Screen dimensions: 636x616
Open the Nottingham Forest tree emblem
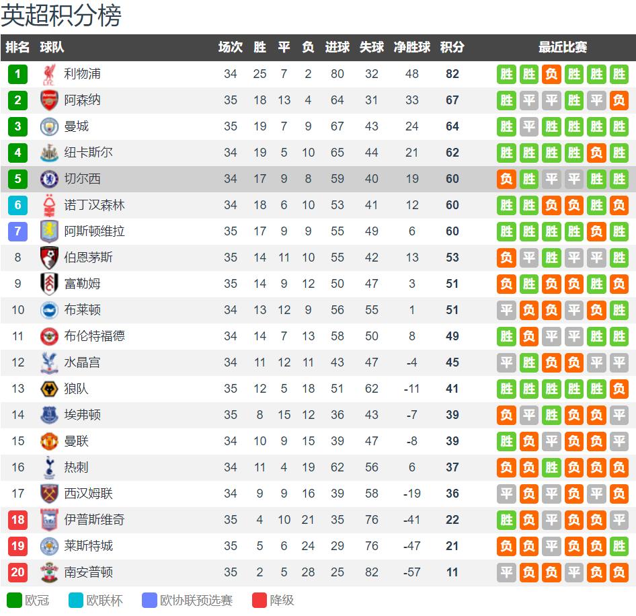[x=49, y=205]
